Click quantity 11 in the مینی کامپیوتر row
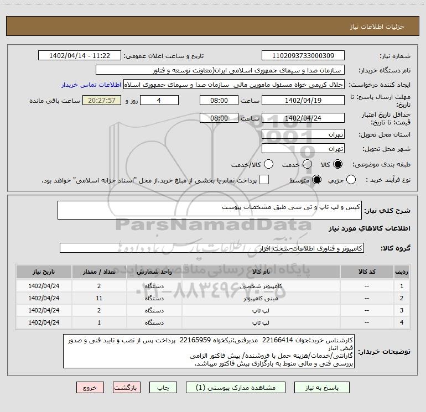Viewport: 426px width, 412px height. (99, 298)
